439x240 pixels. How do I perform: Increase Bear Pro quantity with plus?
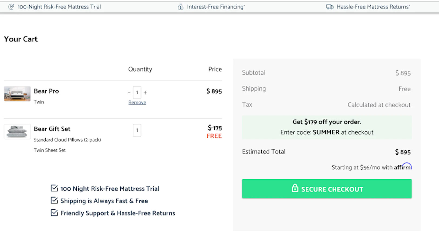[x=145, y=93]
